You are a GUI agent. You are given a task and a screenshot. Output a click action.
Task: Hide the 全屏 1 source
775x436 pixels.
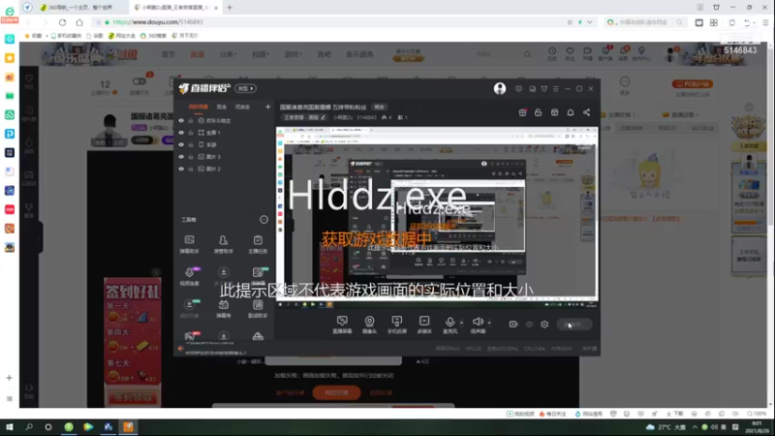pos(181,133)
